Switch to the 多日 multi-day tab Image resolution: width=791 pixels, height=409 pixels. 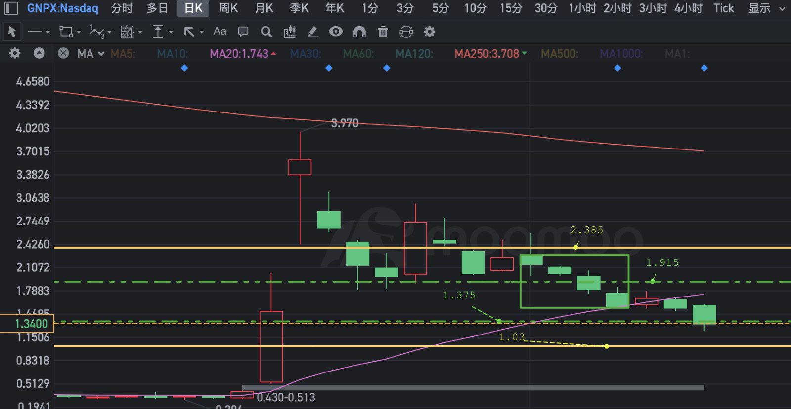click(x=157, y=8)
